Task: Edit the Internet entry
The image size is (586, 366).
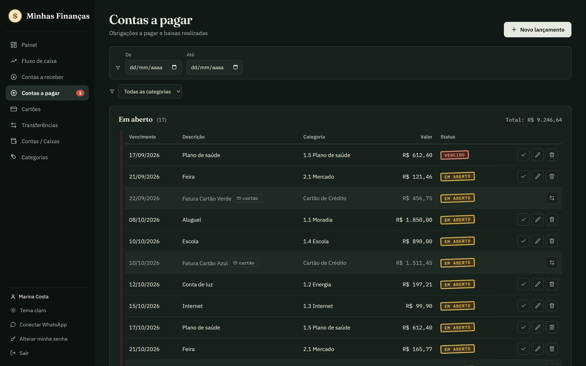Action: [x=537, y=306]
